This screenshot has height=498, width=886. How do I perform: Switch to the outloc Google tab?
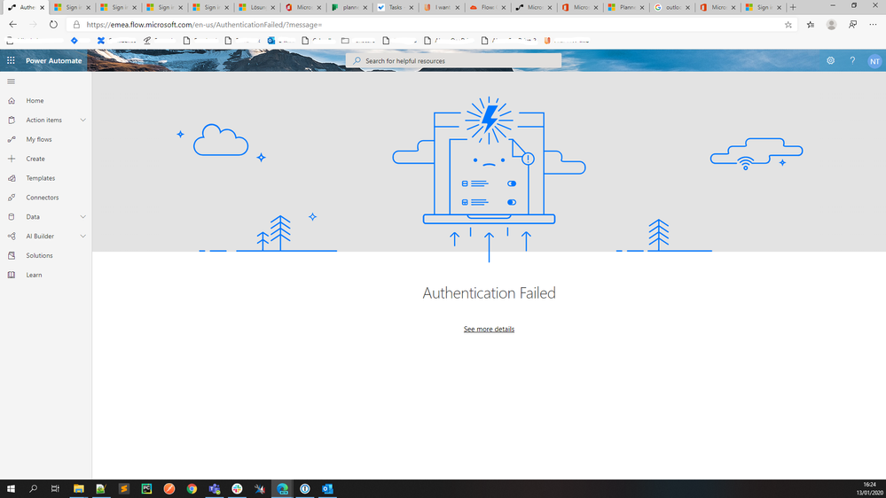672,7
